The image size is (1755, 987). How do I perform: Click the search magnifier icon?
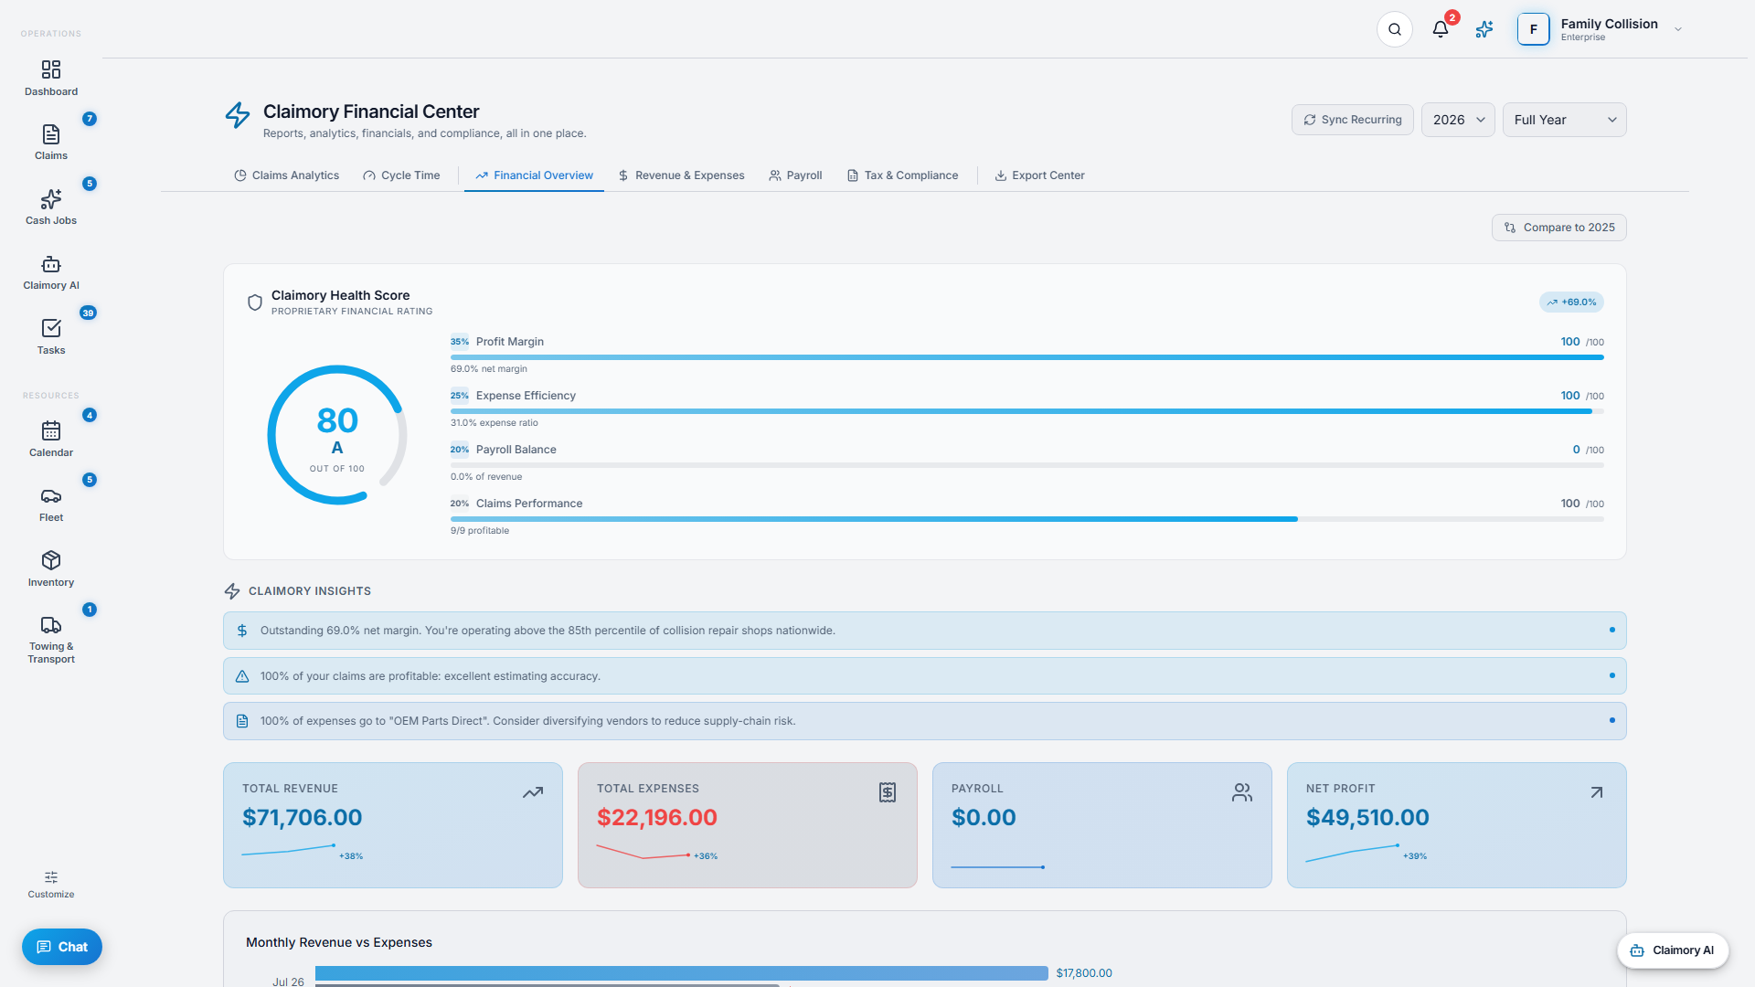click(1395, 29)
